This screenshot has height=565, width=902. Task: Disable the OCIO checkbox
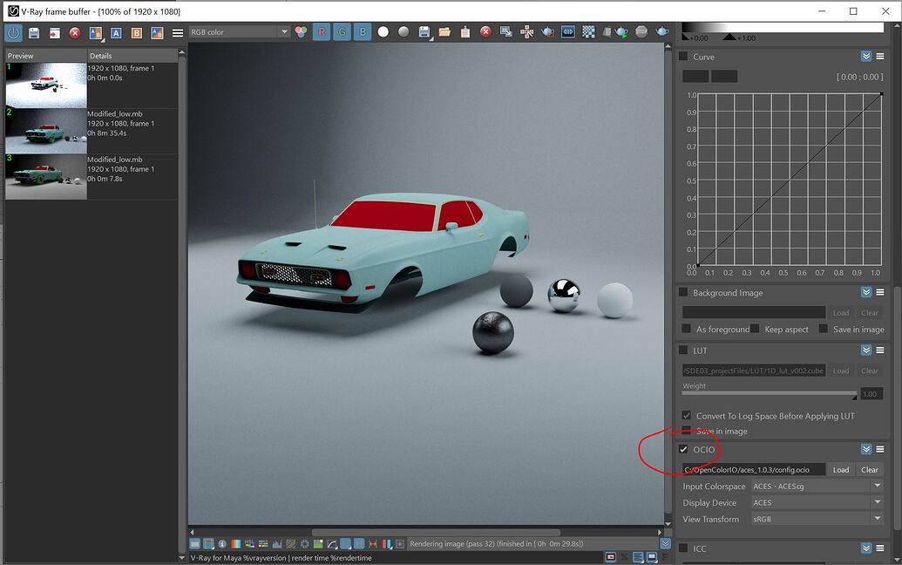tap(683, 449)
